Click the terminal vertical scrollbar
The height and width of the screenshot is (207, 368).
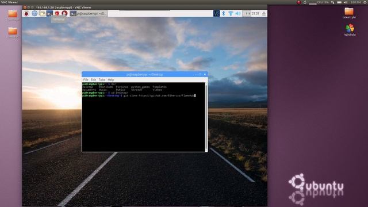tap(206, 117)
